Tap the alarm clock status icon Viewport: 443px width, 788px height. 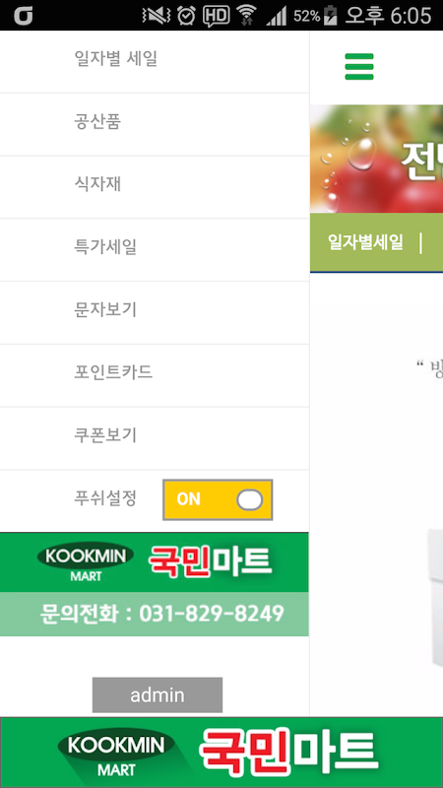186,16
